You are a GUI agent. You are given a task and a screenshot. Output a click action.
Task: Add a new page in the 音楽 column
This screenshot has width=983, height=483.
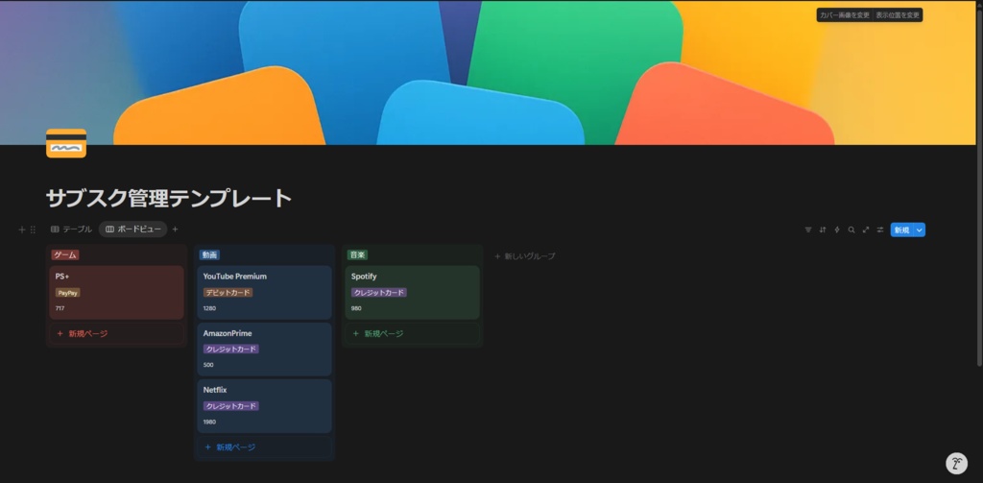pos(413,334)
